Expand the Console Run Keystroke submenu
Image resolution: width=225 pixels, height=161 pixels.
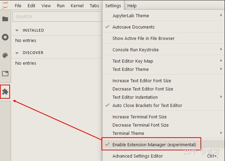164,50
